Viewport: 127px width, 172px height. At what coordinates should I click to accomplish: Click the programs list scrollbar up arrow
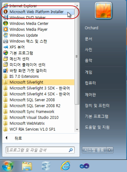point(77,6)
